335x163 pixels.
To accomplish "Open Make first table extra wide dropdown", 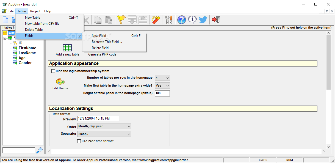I will [x=162, y=85].
